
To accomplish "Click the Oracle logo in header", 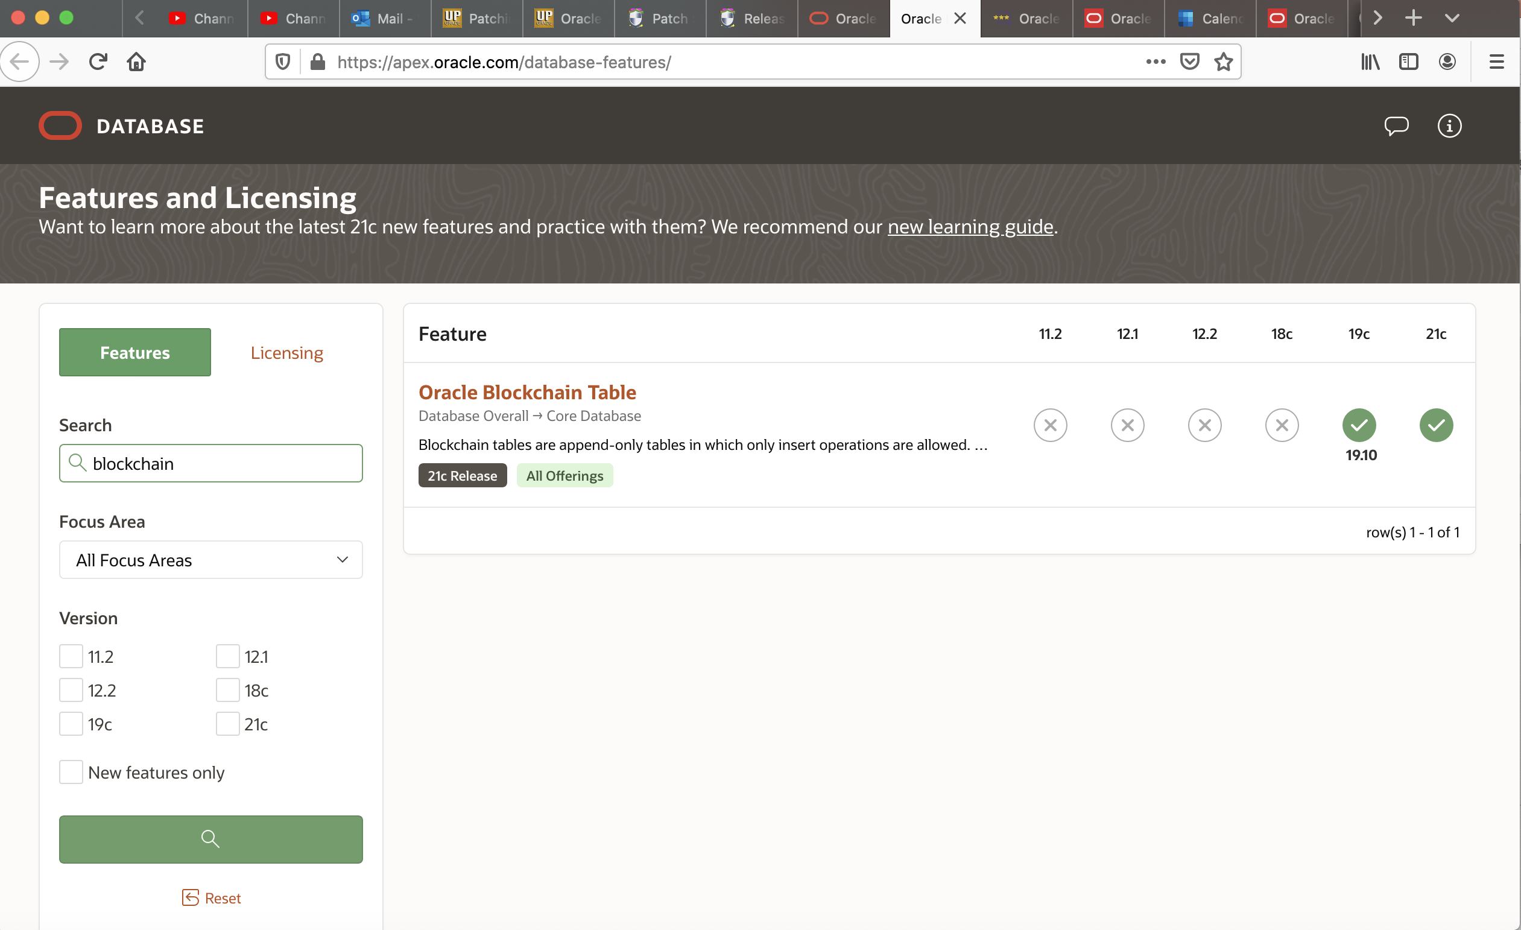I will pyautogui.click(x=60, y=126).
